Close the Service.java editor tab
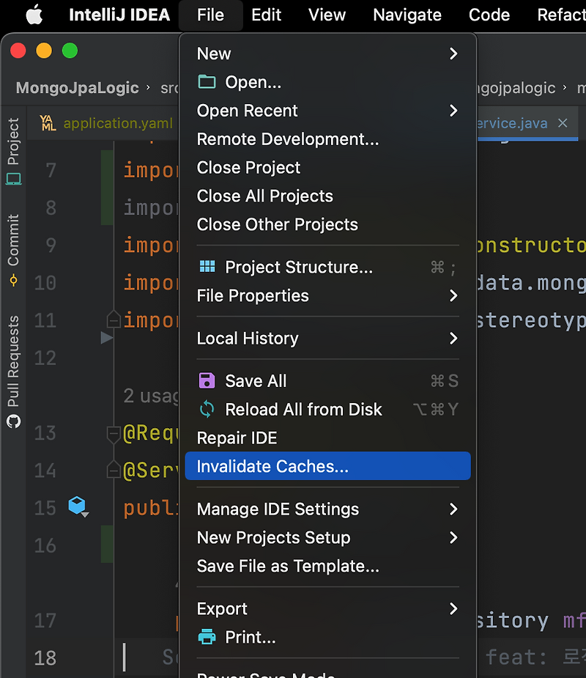 click(x=563, y=123)
